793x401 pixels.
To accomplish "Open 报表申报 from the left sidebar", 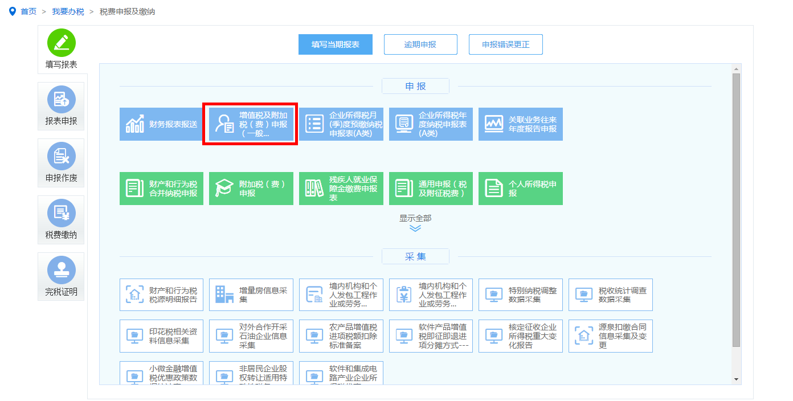I will [x=61, y=105].
